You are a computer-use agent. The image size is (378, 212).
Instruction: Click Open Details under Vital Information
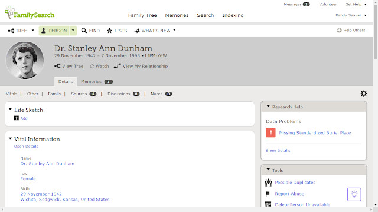(x=26, y=147)
